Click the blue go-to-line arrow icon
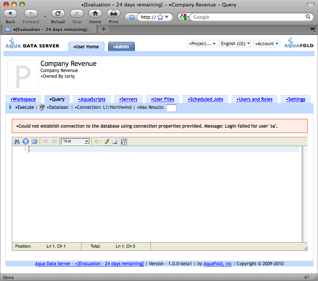The image size is (318, 281). coord(26,141)
